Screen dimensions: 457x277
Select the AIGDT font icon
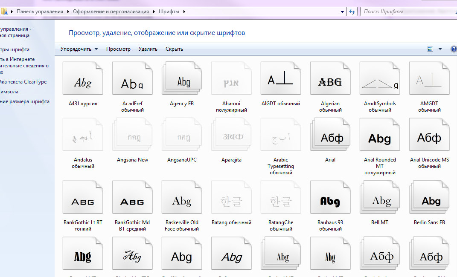click(280, 79)
